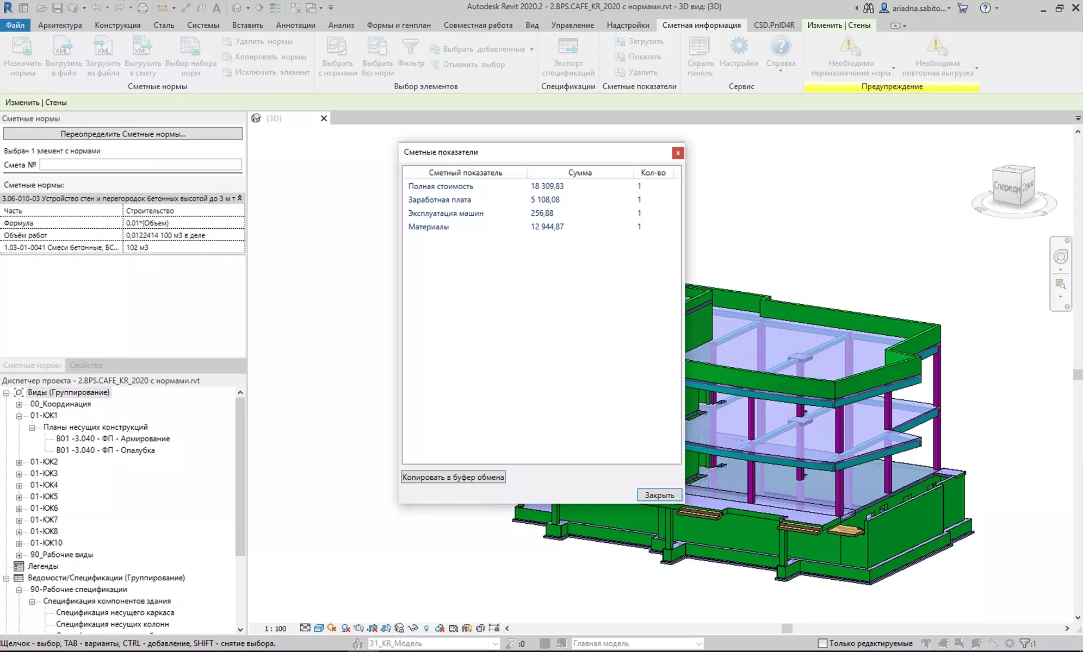Click Копировать в буфер обмена button
Screen dimensions: 1083x652
coord(453,477)
